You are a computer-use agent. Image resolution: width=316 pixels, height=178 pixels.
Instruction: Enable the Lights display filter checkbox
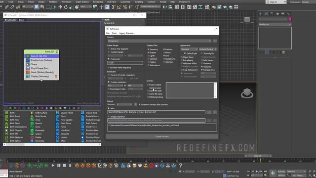pos(148,56)
